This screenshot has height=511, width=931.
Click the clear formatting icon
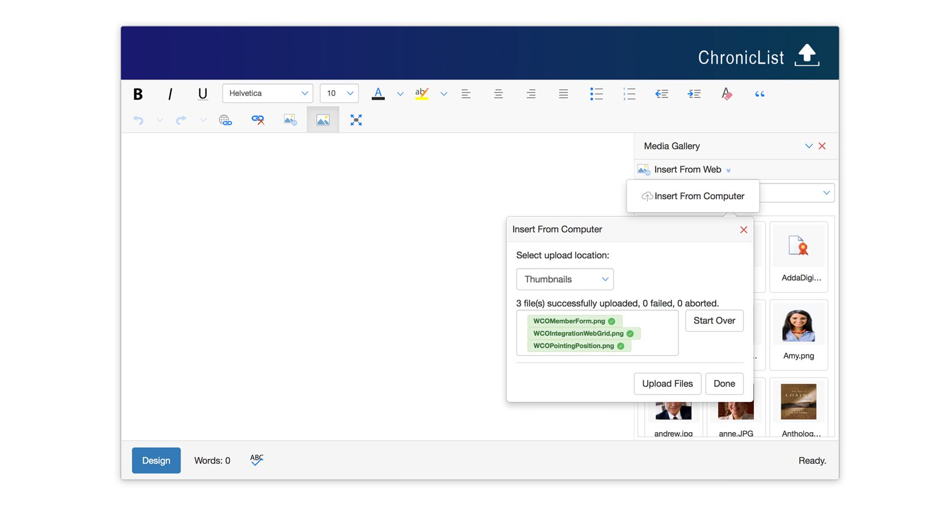(x=727, y=94)
